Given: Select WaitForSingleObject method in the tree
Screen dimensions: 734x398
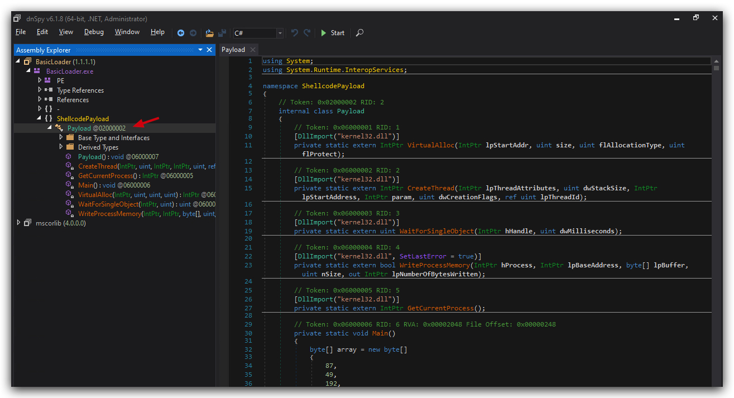Looking at the screenshot, I should [x=147, y=204].
